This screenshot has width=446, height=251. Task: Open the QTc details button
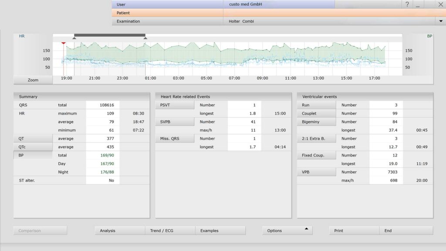click(33, 147)
